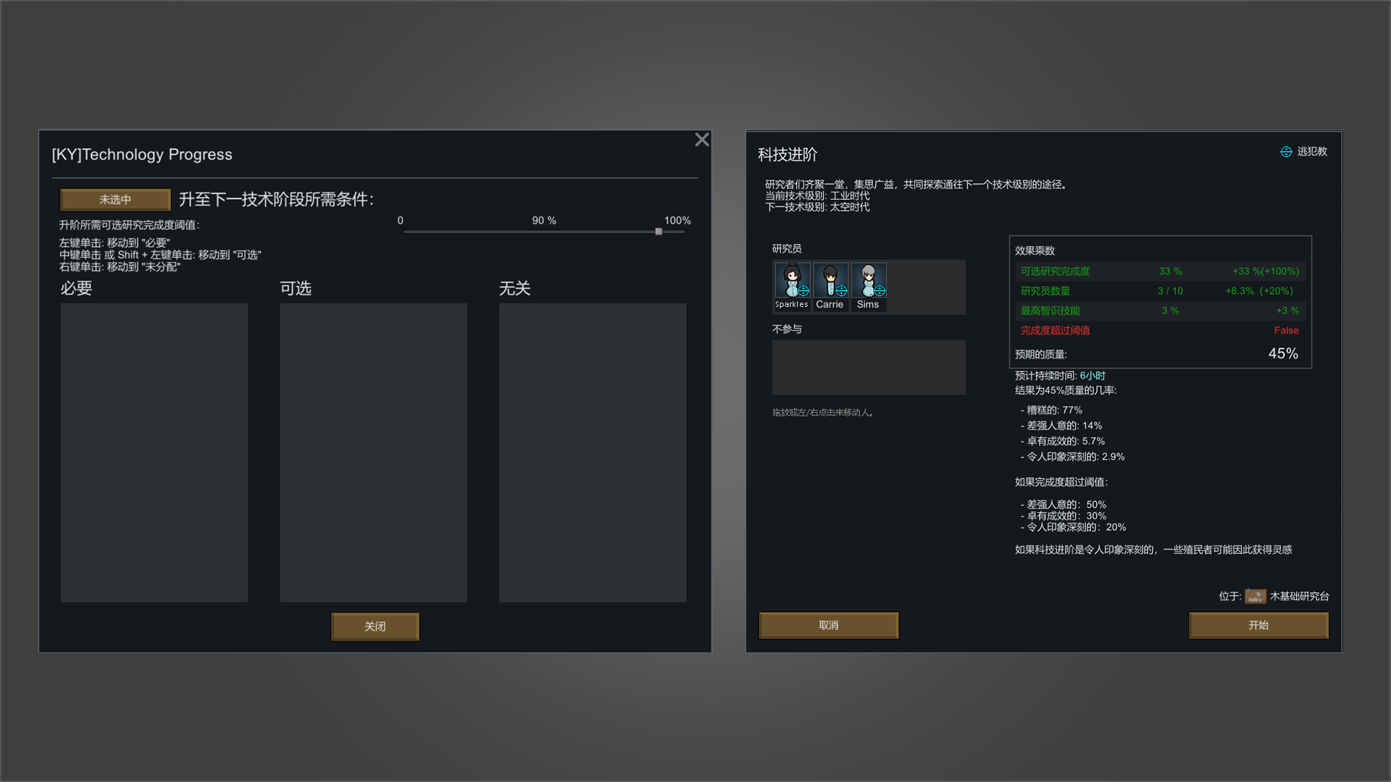Click the 木基础研究台 label

(x=1299, y=596)
